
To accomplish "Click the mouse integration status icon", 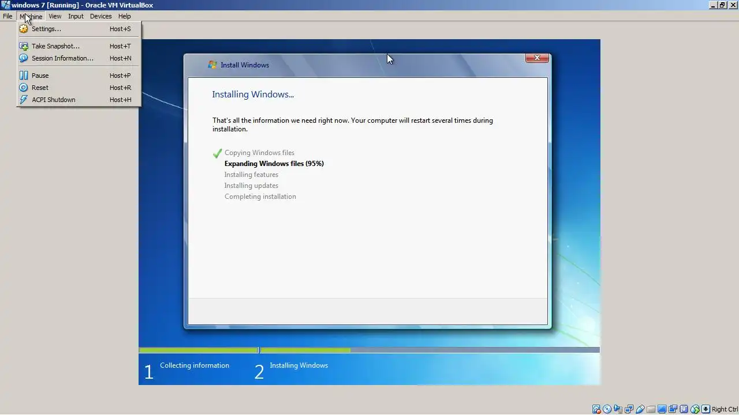I will tap(695, 409).
